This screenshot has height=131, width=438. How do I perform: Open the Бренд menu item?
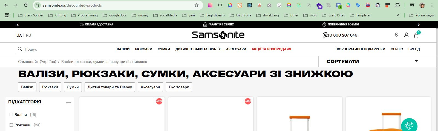click(x=414, y=49)
